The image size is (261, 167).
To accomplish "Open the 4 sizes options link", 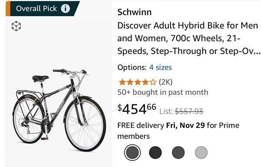I will pyautogui.click(x=161, y=67).
